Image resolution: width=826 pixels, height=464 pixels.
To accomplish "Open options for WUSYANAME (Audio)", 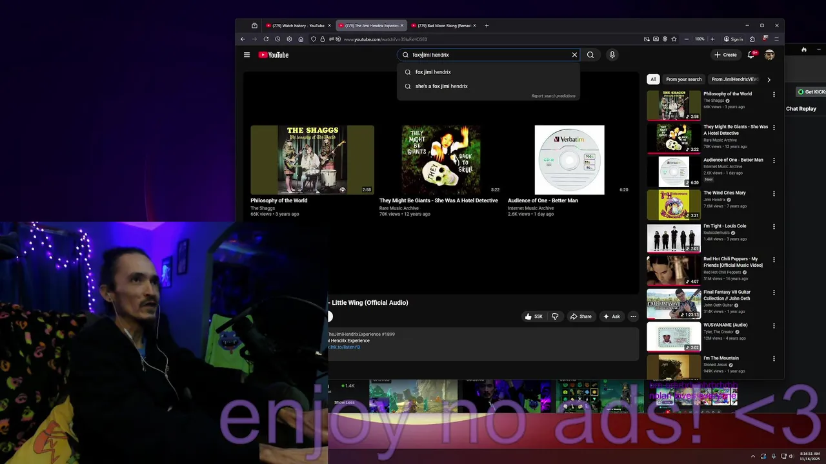I will (774, 325).
